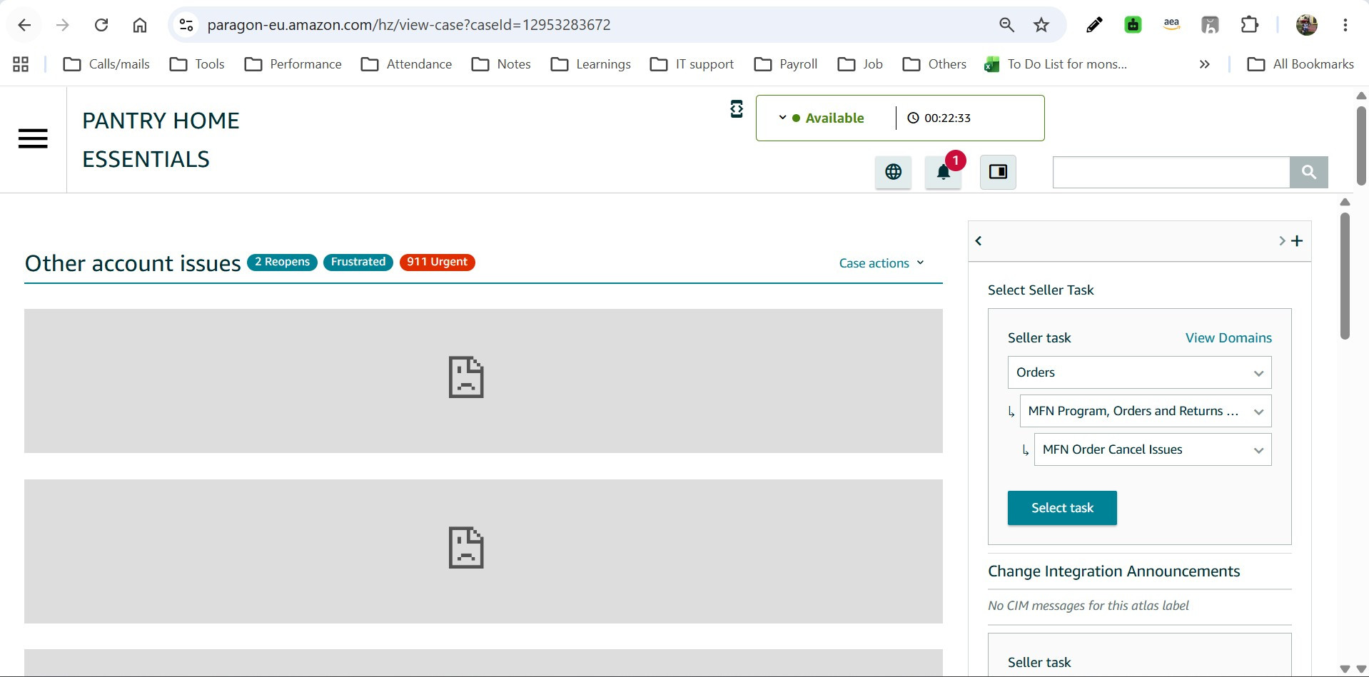
Task: Click the second broken image placeholder
Action: [x=483, y=551]
